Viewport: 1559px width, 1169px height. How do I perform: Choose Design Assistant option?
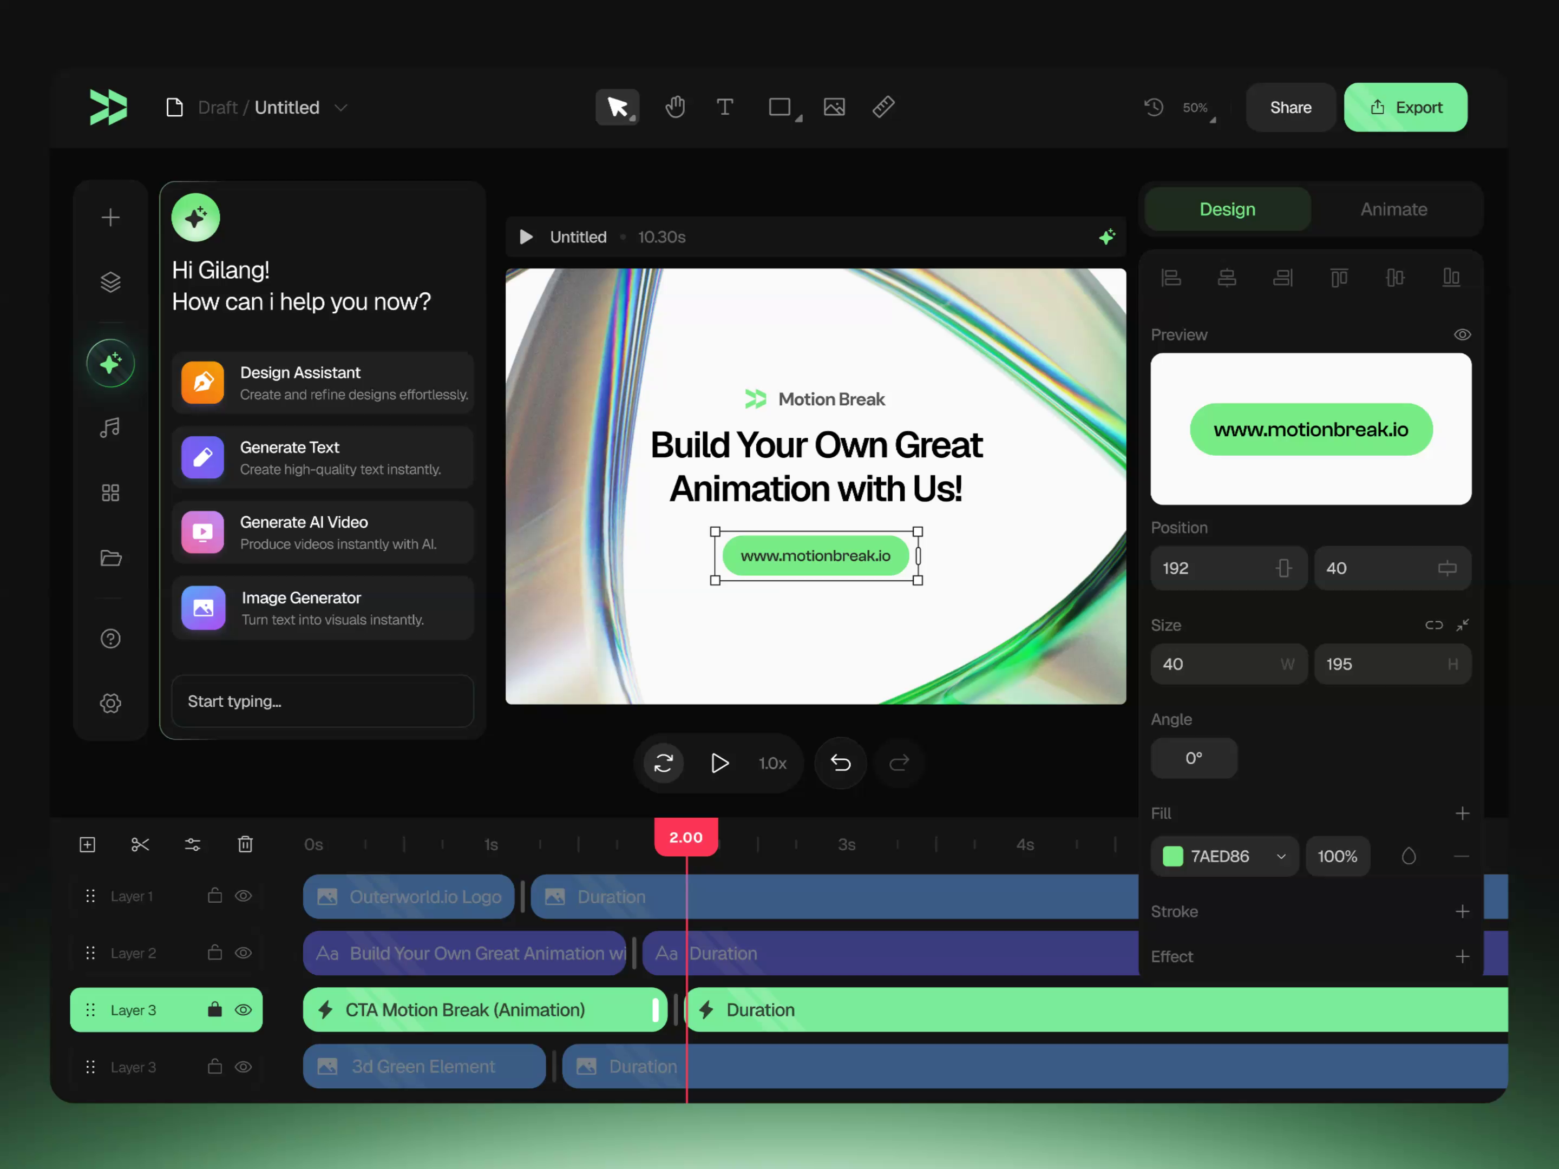pos(323,383)
